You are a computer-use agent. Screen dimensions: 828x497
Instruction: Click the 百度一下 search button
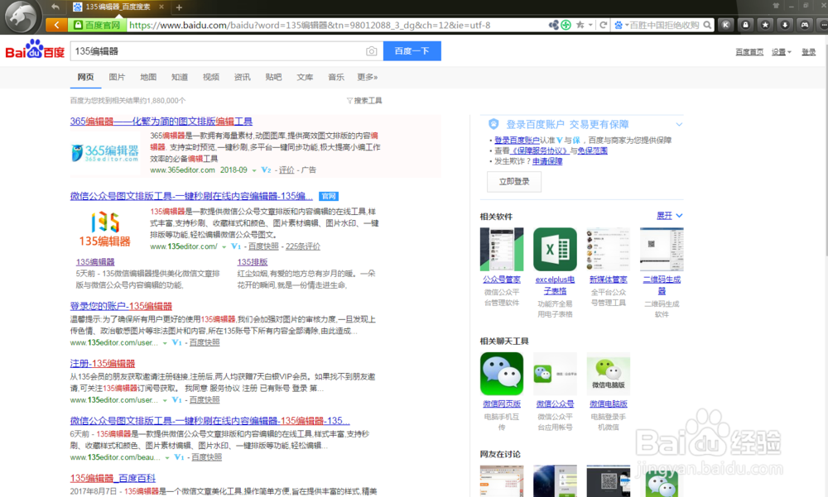pyautogui.click(x=412, y=51)
